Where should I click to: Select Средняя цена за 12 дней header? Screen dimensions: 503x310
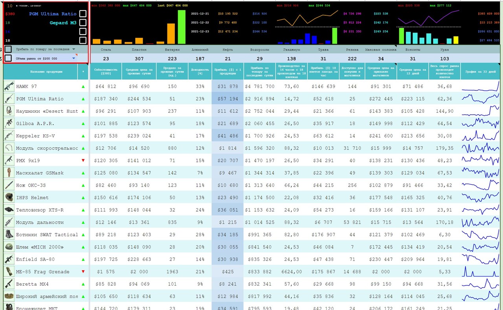(x=413, y=72)
